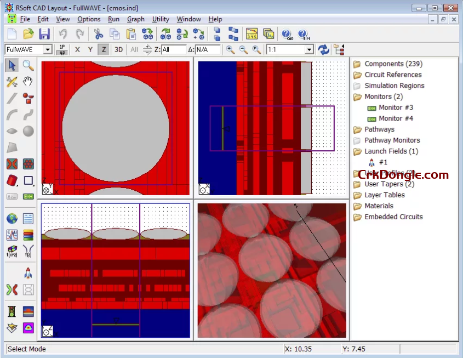
Task: Open the Run menu
Action: click(x=113, y=19)
